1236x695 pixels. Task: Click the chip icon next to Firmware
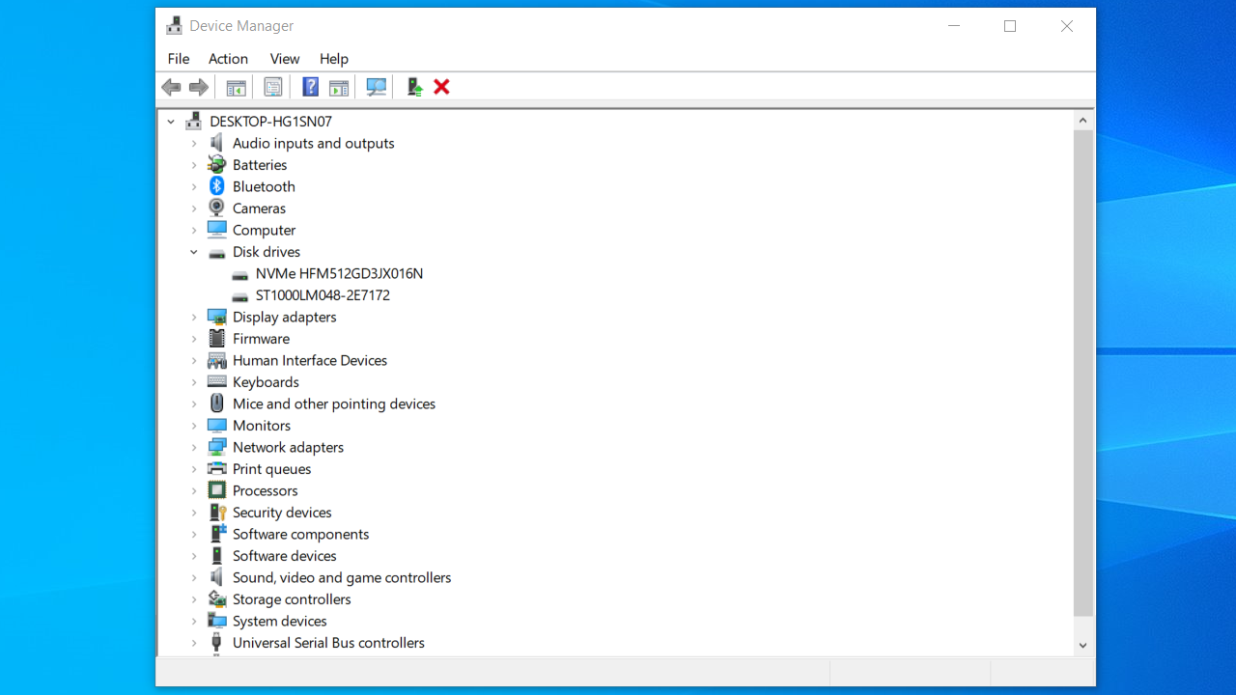click(x=217, y=339)
